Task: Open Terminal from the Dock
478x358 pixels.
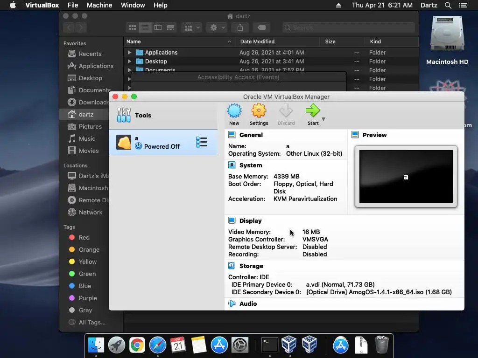Action: (x=269, y=345)
